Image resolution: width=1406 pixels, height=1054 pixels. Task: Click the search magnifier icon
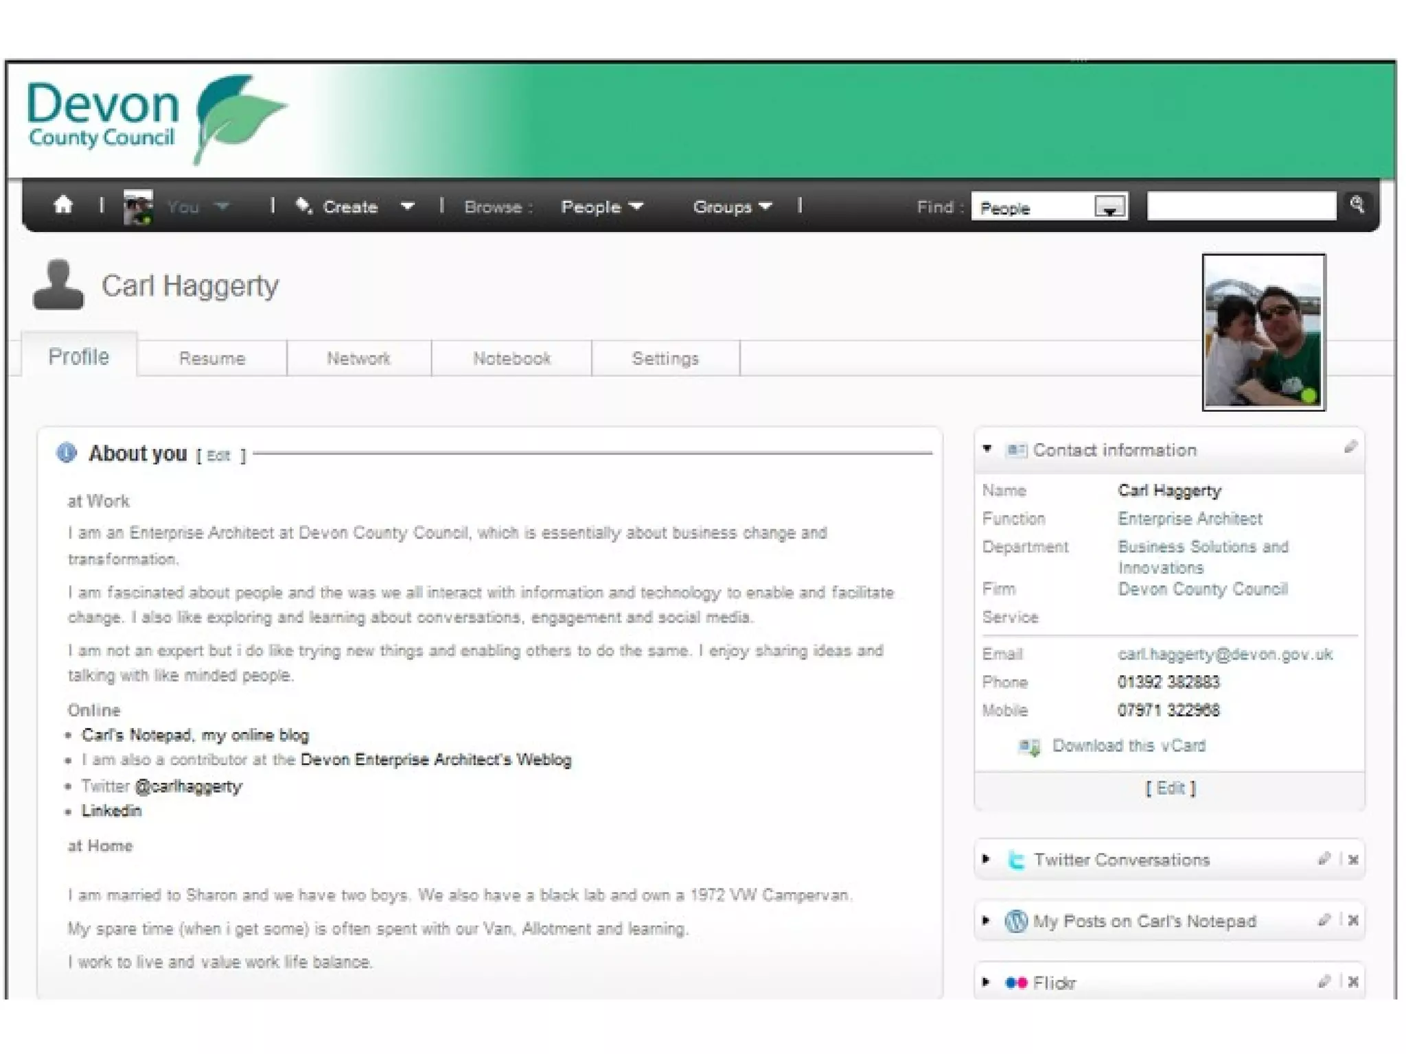point(1357,204)
